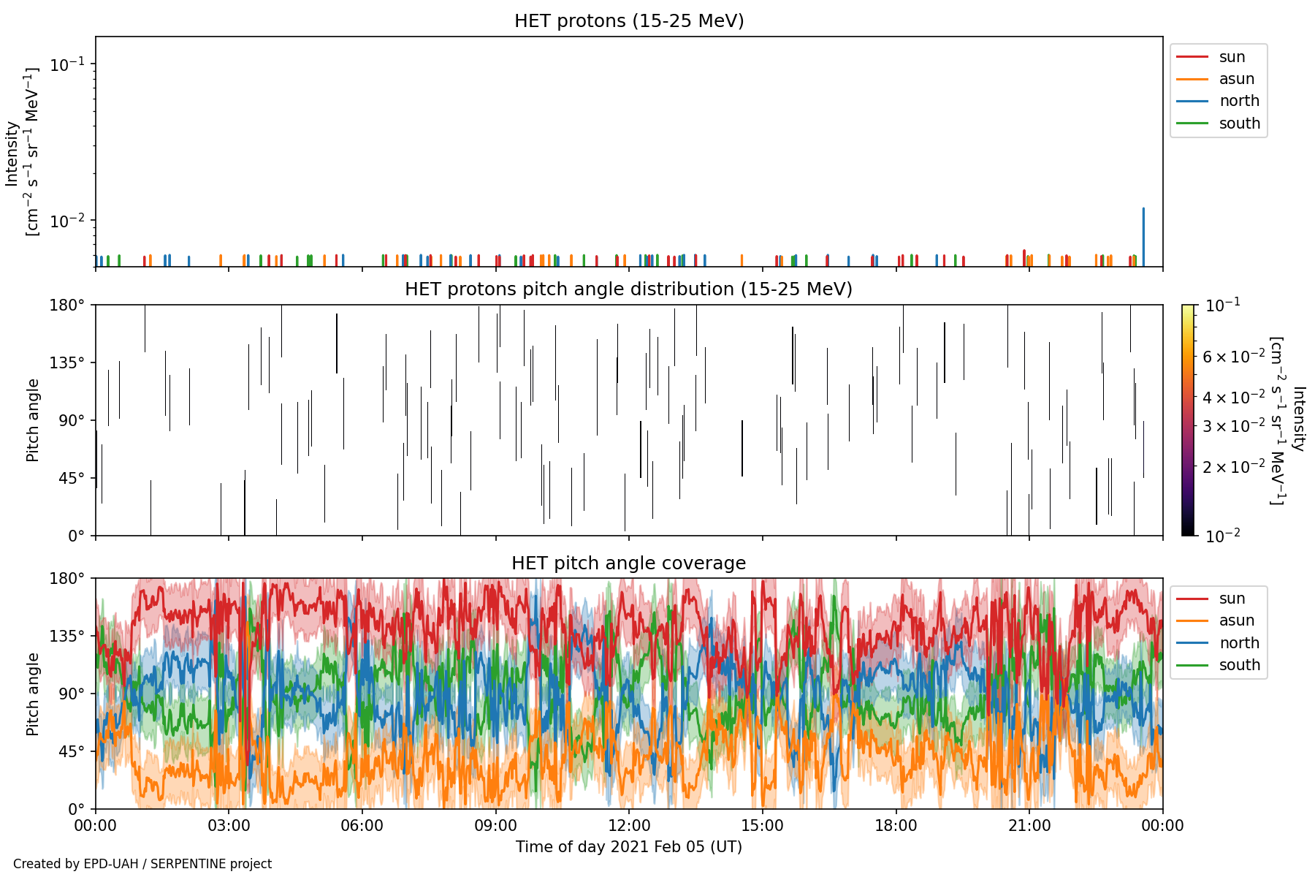
Task: Click the top plot Intensity y-axis label
Action: tap(22, 152)
